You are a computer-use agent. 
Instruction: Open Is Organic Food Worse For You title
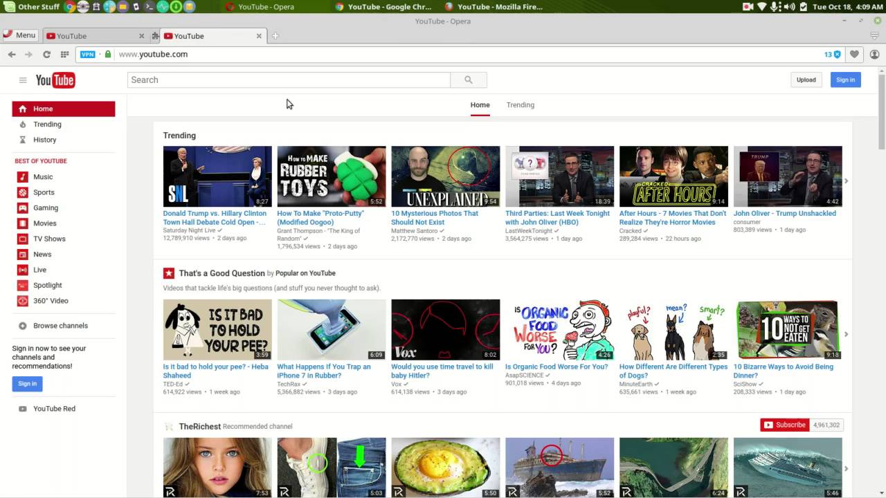click(x=557, y=367)
